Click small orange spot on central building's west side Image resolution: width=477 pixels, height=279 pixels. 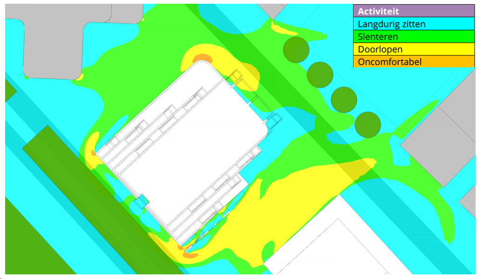click(x=94, y=152)
